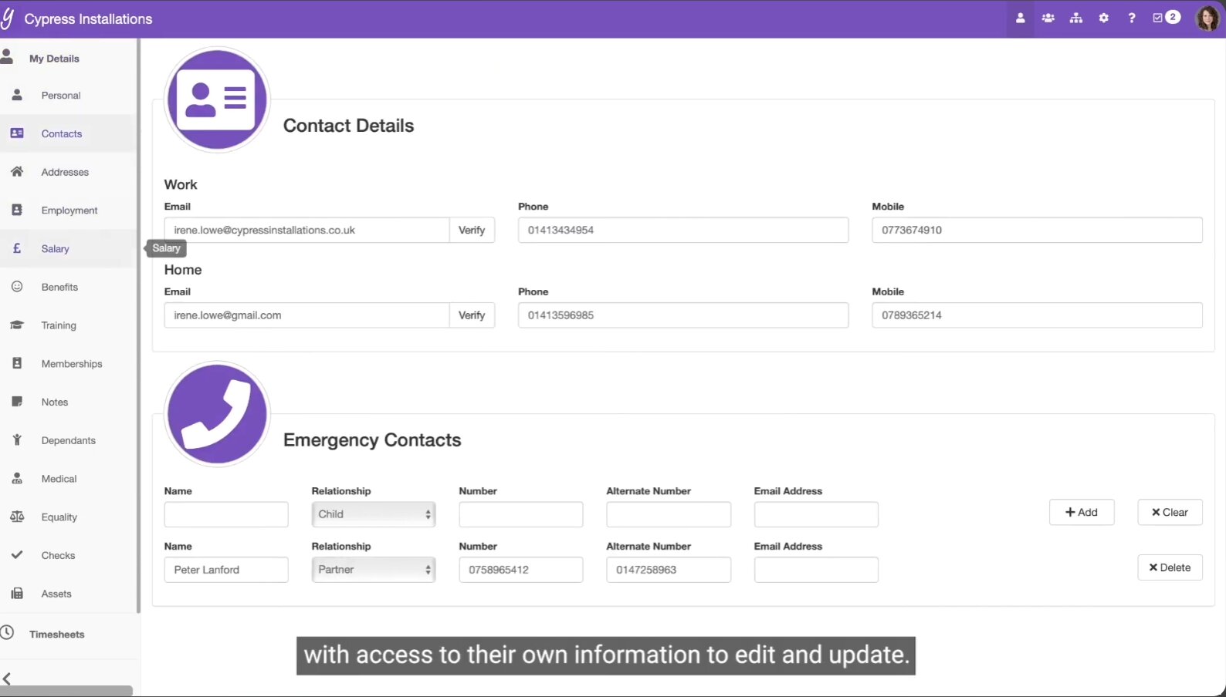Collapse the sidebar using the left chevron
This screenshot has width=1226, height=697.
7,678
